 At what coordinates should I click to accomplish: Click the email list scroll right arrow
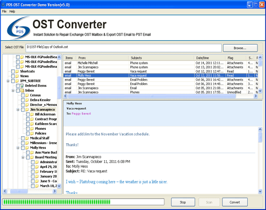click(256, 96)
